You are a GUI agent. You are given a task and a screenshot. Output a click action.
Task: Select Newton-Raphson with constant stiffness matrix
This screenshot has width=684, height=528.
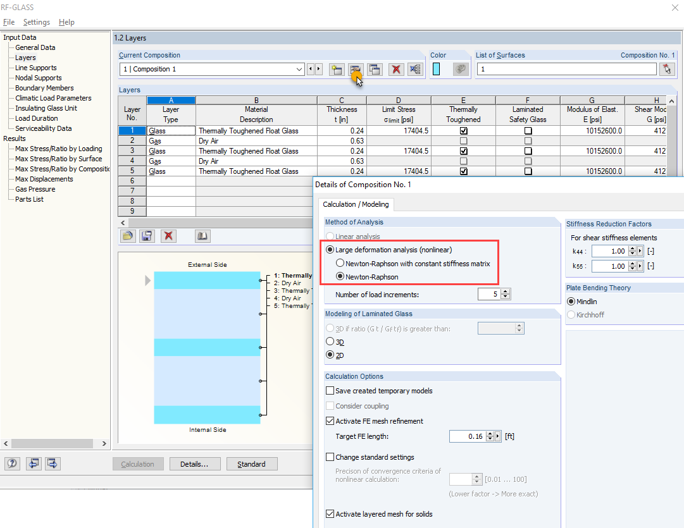pyautogui.click(x=340, y=263)
